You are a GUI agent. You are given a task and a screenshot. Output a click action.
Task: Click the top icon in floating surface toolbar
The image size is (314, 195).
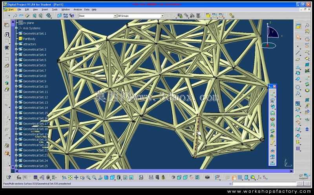[x=272, y=95]
